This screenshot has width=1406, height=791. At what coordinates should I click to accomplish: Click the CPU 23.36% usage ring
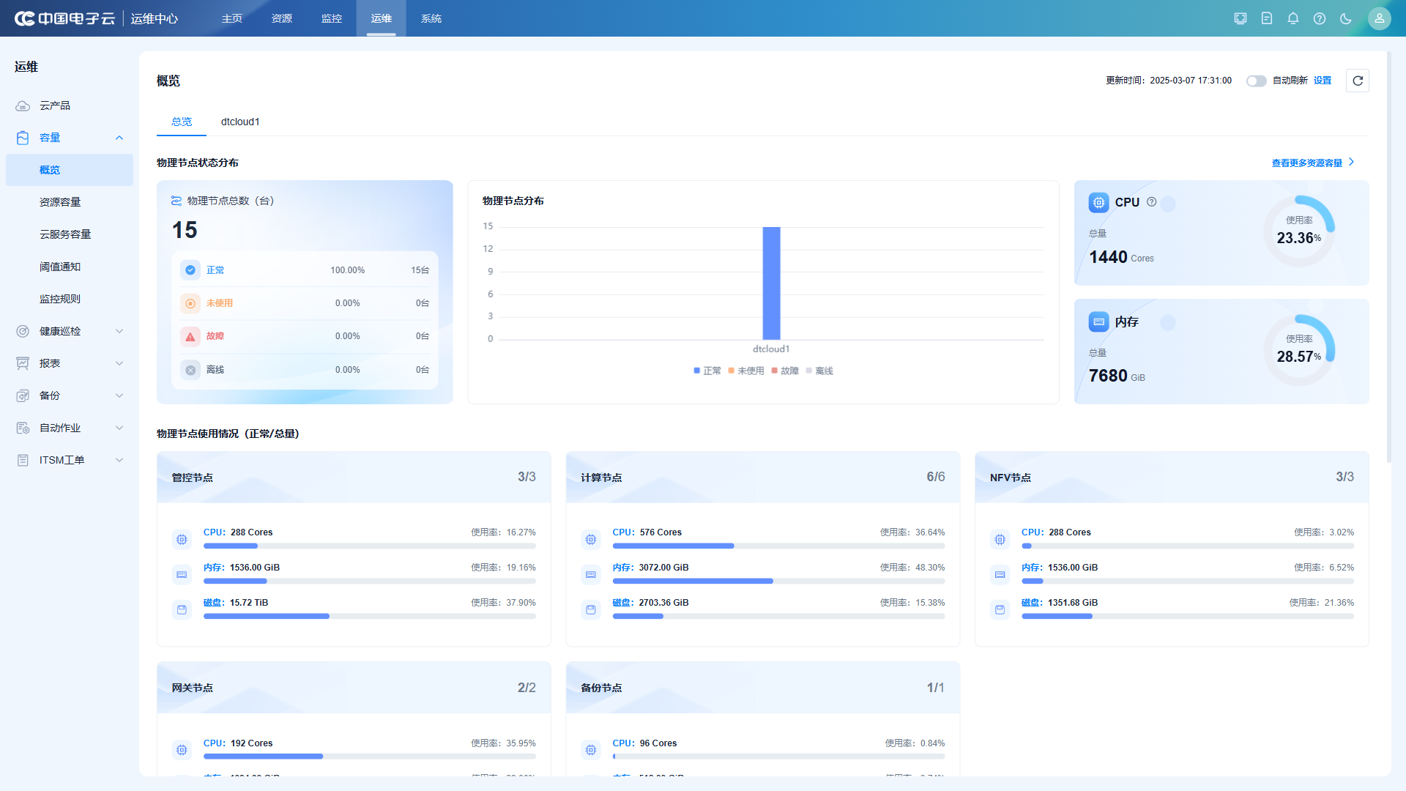pyautogui.click(x=1299, y=231)
